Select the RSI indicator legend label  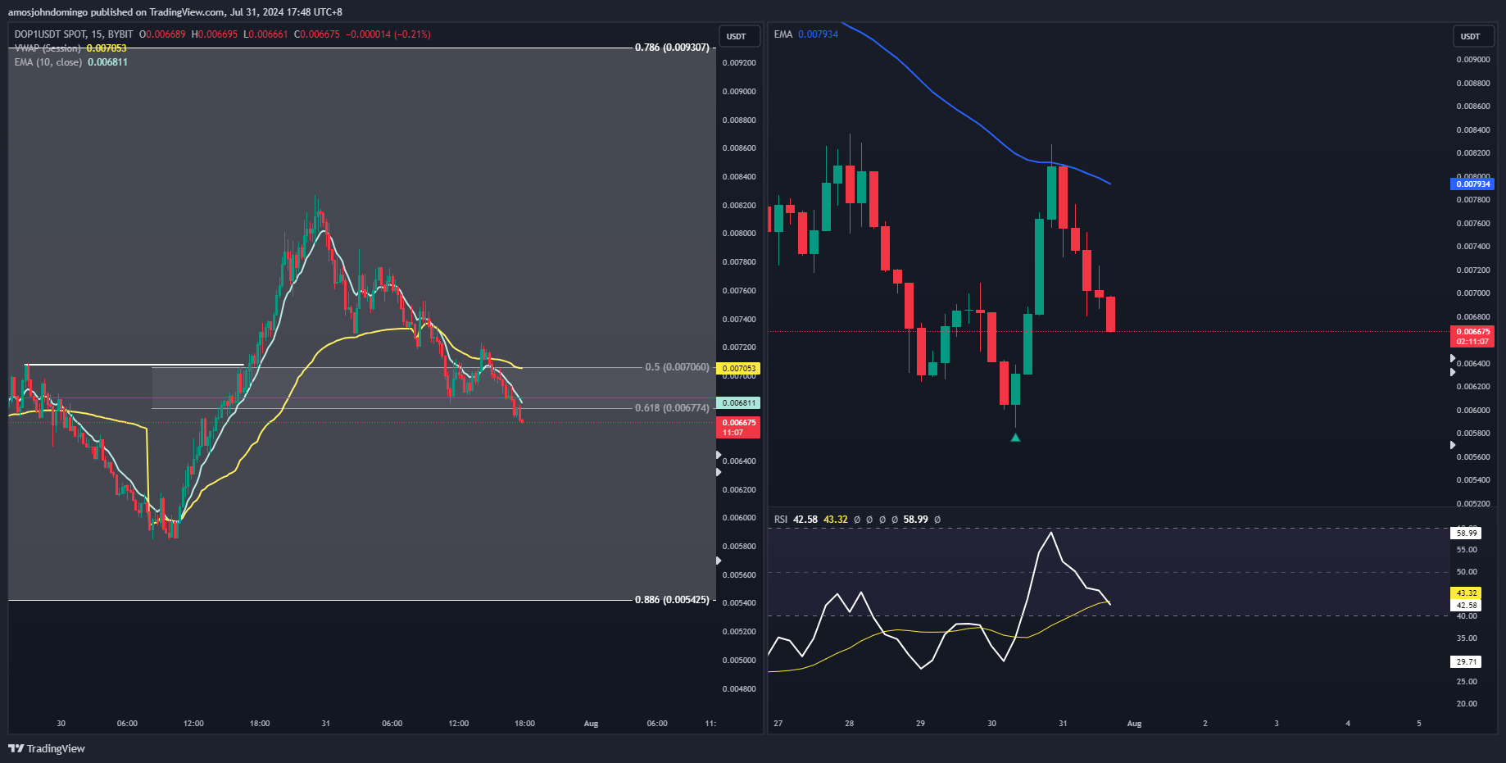click(781, 520)
